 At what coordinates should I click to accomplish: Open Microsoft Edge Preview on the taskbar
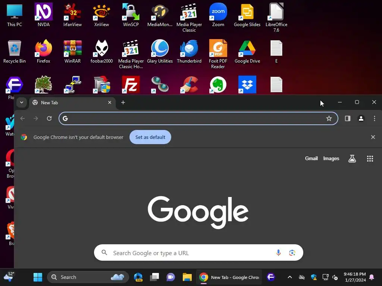point(138,277)
